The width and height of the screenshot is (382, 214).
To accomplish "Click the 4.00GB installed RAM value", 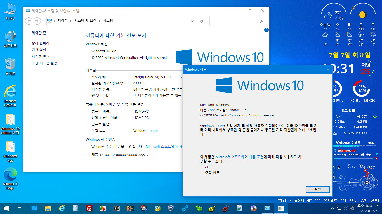I will coord(139,83).
